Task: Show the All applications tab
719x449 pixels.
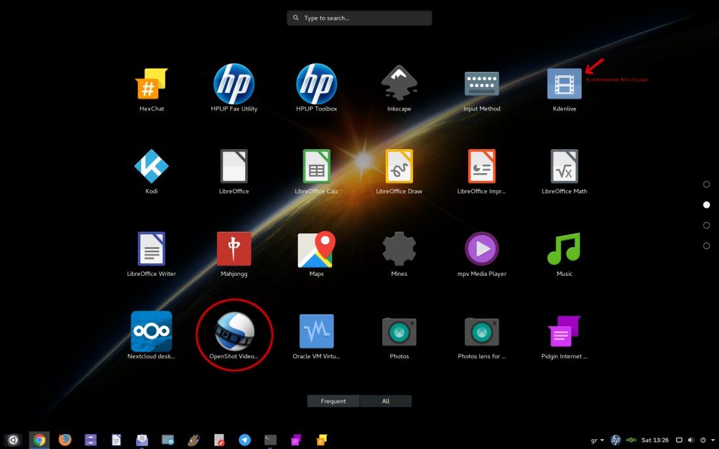Action: click(x=386, y=401)
